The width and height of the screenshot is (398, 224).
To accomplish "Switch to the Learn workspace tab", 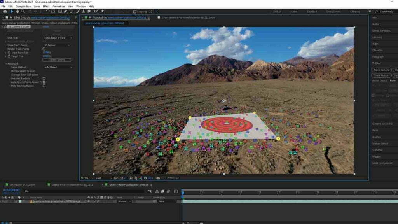I will 294,12.
